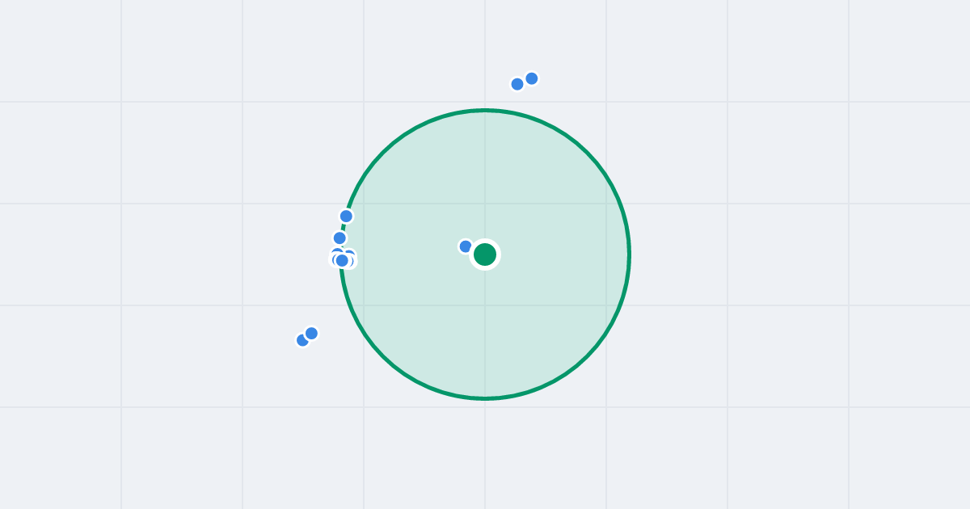Click the large green center marker
970x509 pixels.
click(485, 254)
